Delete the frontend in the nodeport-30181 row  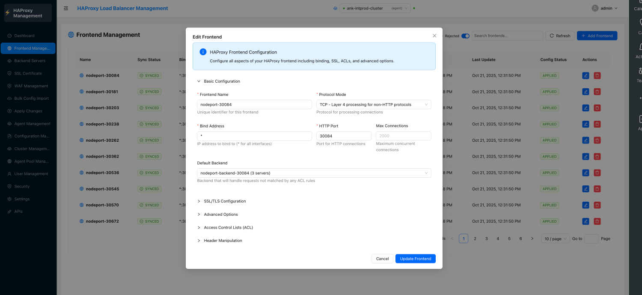(x=597, y=92)
